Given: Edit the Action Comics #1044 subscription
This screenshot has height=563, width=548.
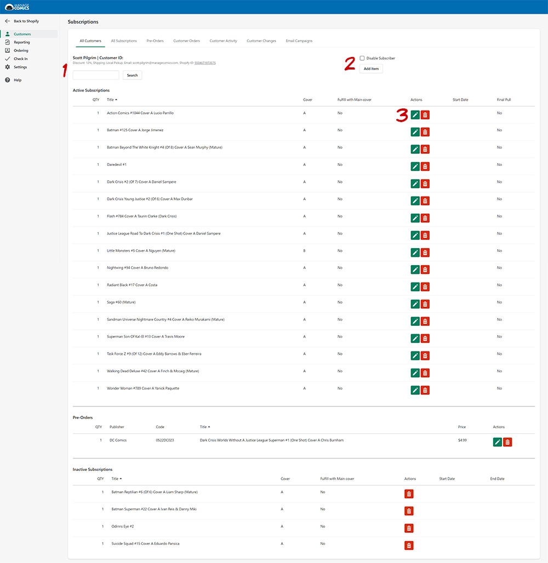Looking at the screenshot, I should (x=415, y=115).
